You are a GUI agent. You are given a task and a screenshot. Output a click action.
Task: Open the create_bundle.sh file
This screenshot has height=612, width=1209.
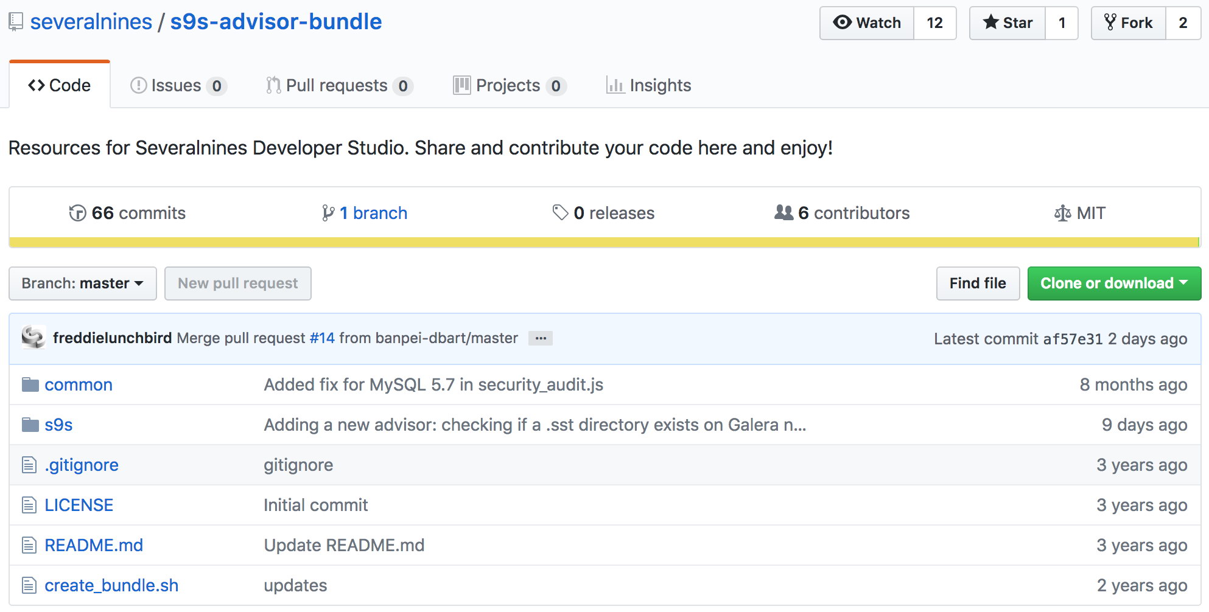point(111,585)
